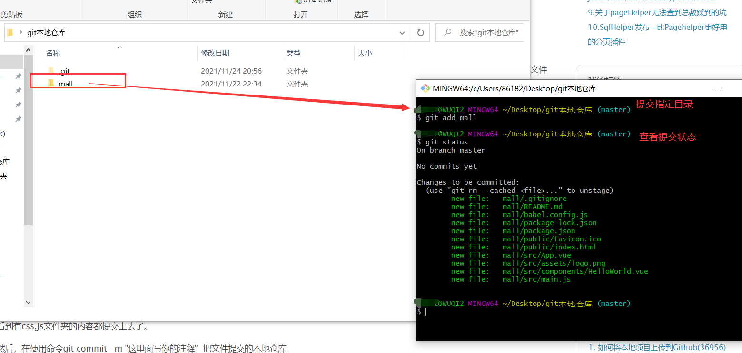Sort by 修改日期 column header
This screenshot has height=353, width=742.
pyautogui.click(x=215, y=53)
